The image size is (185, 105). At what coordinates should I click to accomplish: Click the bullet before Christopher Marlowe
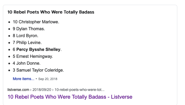9,22
